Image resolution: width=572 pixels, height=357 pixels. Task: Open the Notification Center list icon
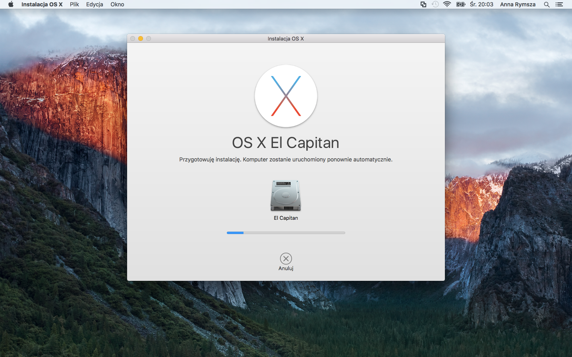click(559, 4)
